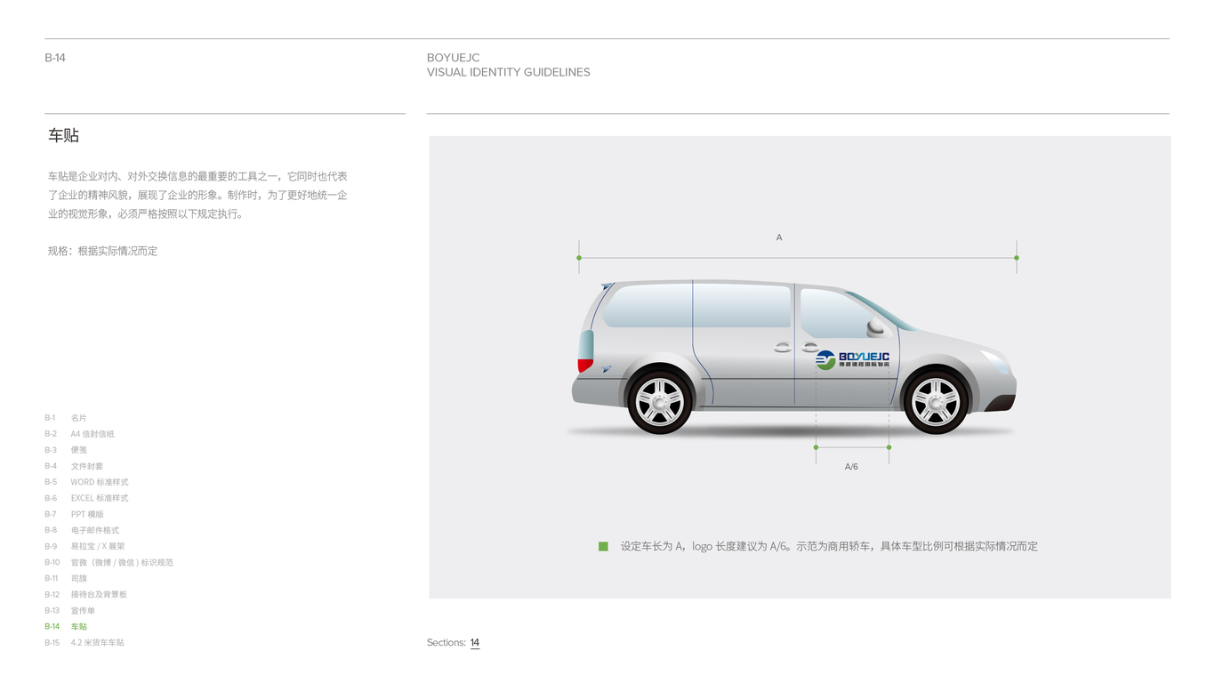Open the B-7 PPT 模版 entry
Screen dimensions: 1215x683
tap(74, 514)
